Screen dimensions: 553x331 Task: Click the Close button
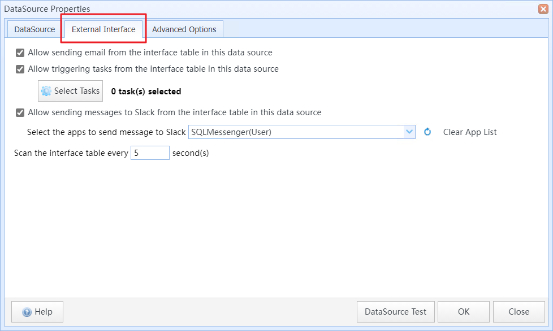[519, 312]
